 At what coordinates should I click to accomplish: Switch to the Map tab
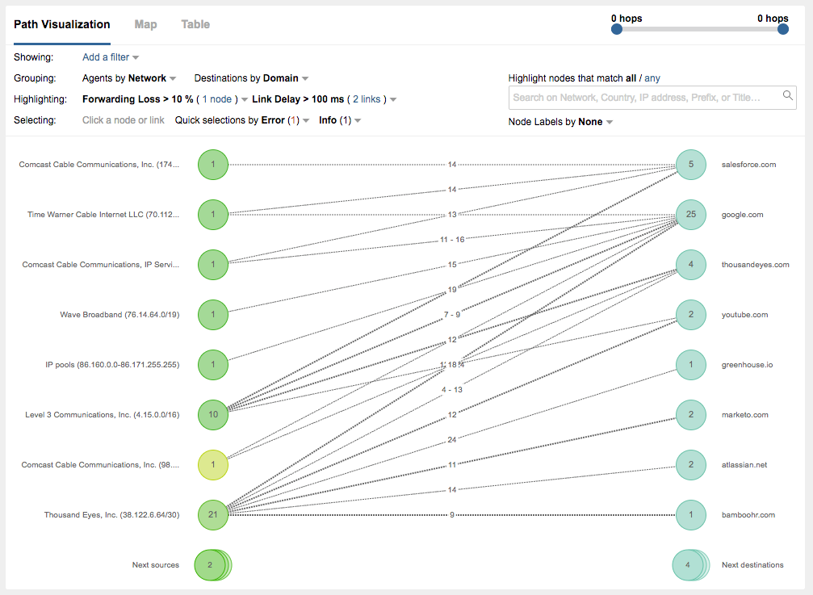tap(145, 24)
